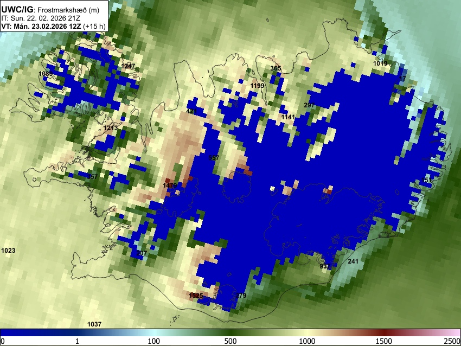Screen dimensions: 461x346
Task: Select the 1019 value in the northeast
Action: 380,63
